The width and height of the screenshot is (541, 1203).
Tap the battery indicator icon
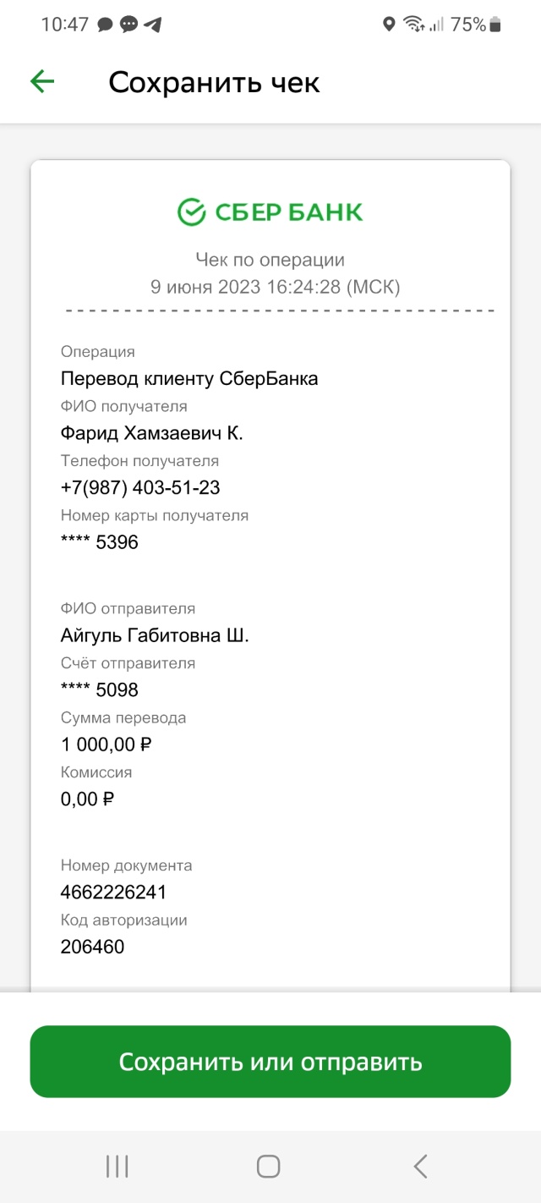(x=495, y=25)
